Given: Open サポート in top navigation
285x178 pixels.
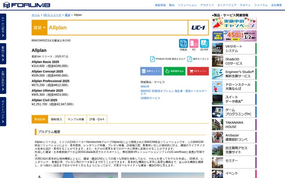Looking at the screenshot, I should 245,5.
